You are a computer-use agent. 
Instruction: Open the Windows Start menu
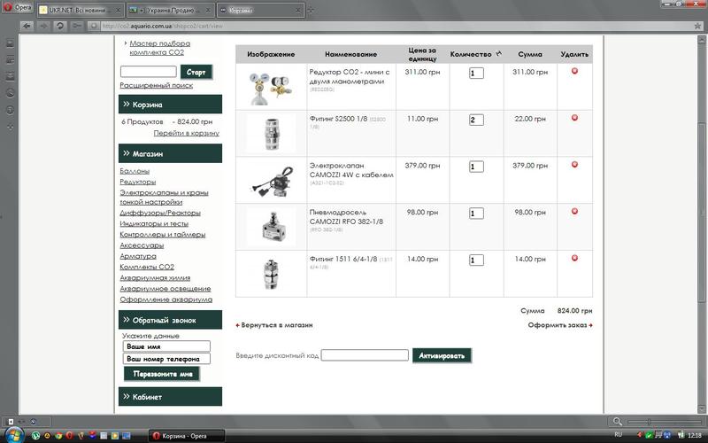(x=12, y=435)
